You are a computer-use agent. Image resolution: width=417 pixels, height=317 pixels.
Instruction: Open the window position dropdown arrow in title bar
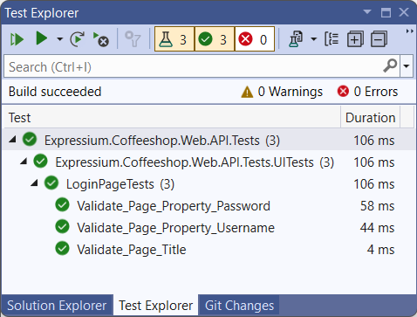tap(367, 12)
